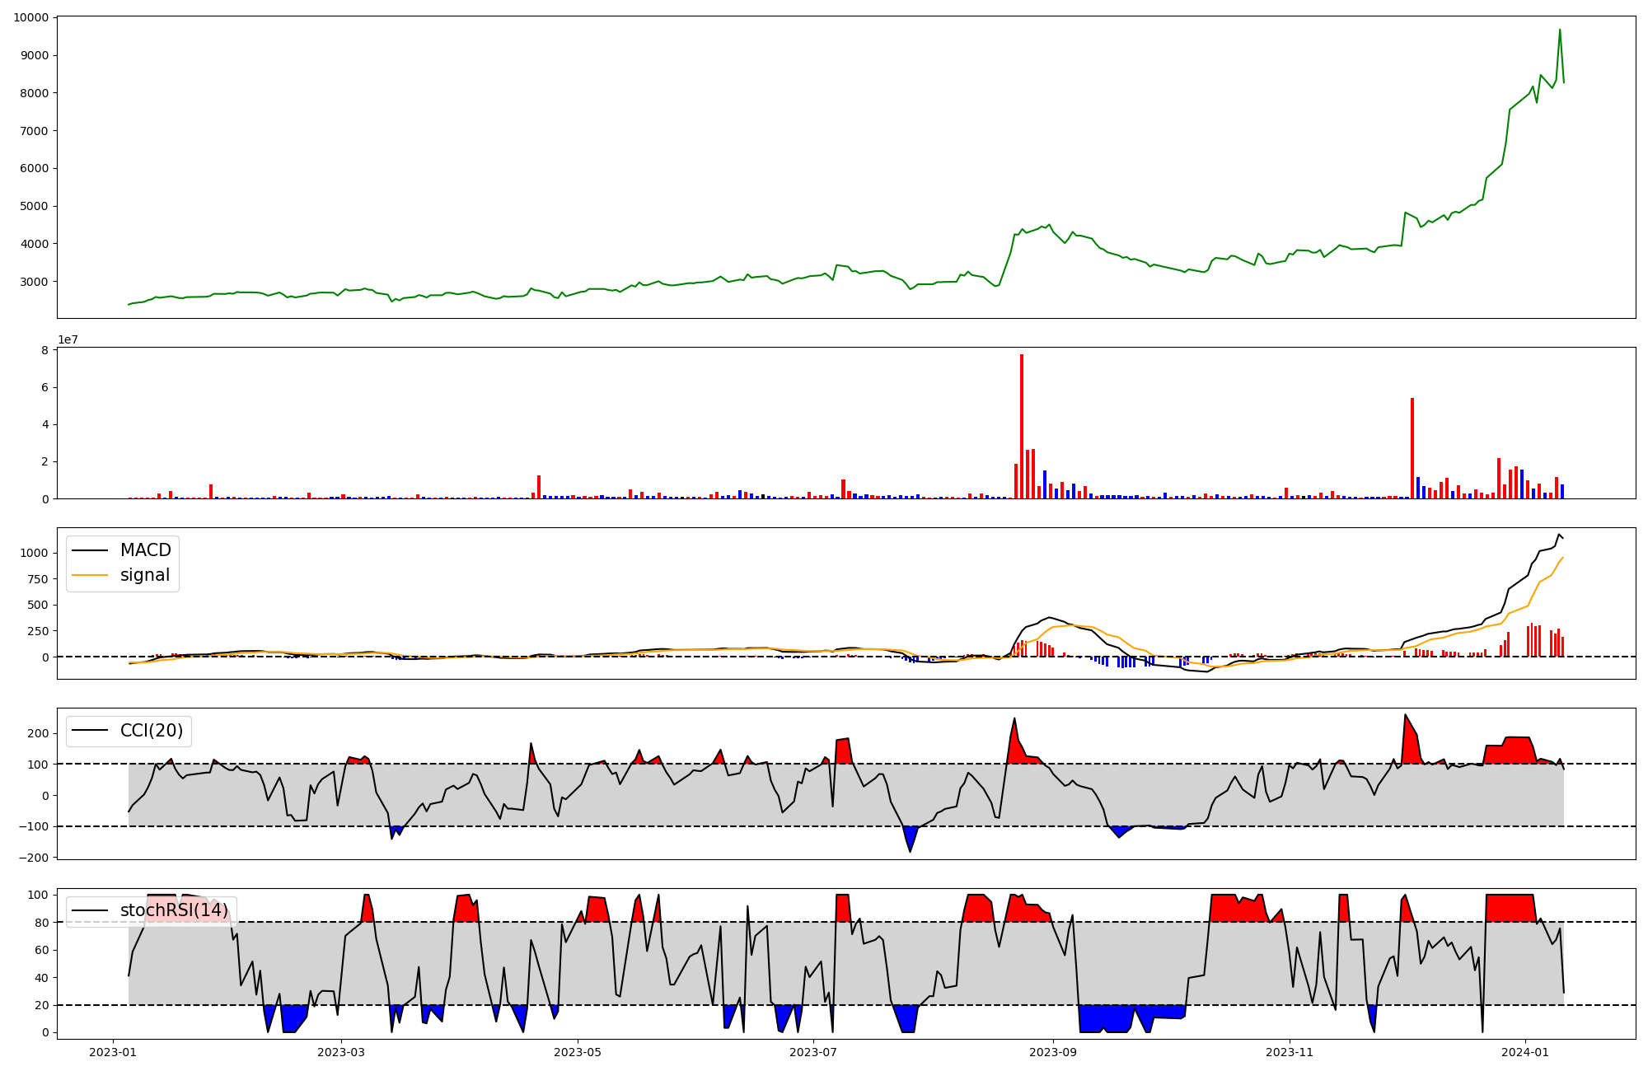Click the 1000 tick on MACD axis

[33, 553]
